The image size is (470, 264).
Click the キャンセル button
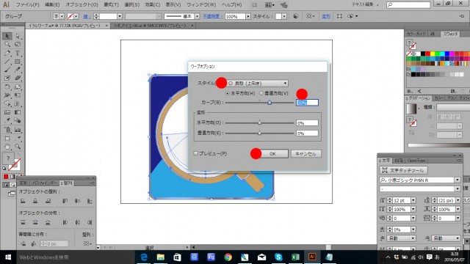[x=305, y=154]
